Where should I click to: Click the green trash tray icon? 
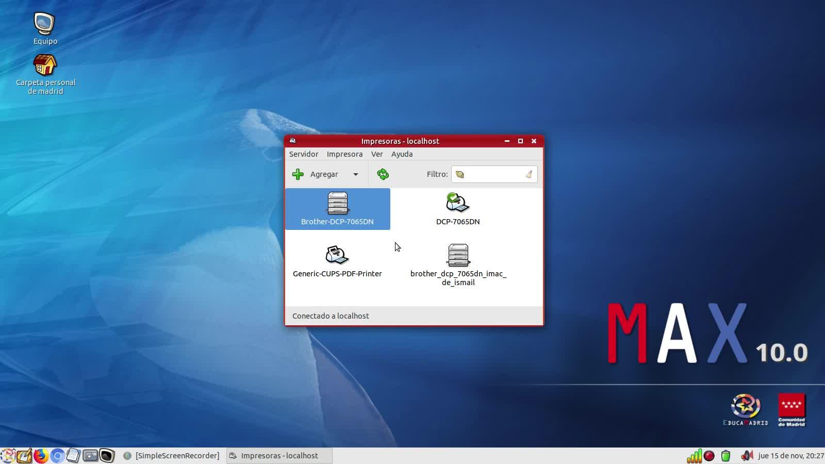pos(726,456)
